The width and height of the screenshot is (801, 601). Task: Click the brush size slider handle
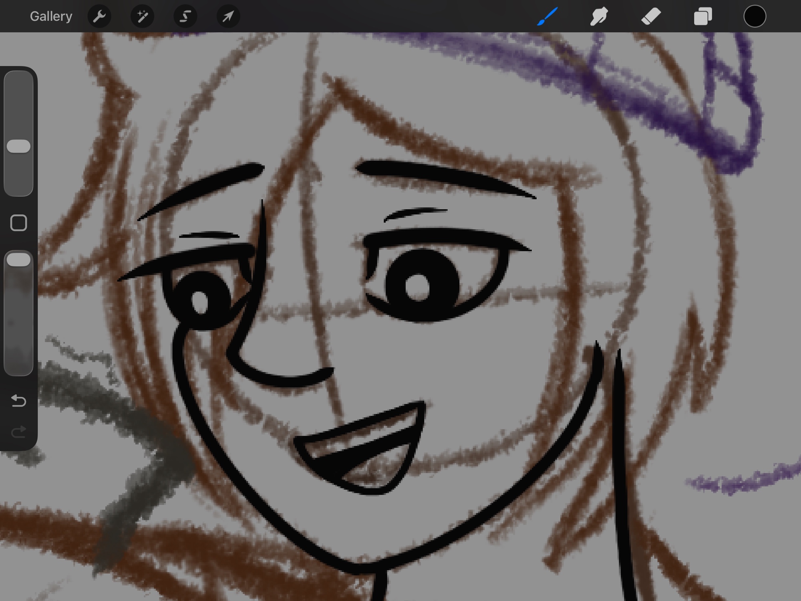18,146
